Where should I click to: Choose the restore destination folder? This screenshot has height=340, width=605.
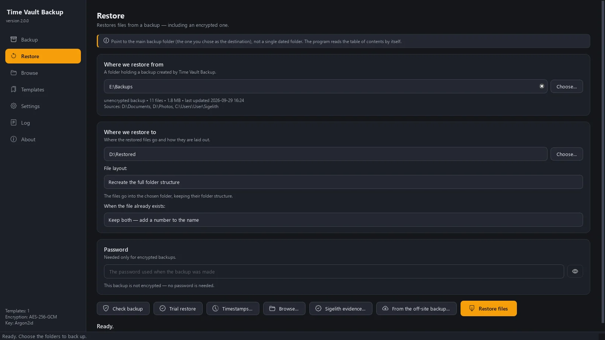tap(566, 154)
